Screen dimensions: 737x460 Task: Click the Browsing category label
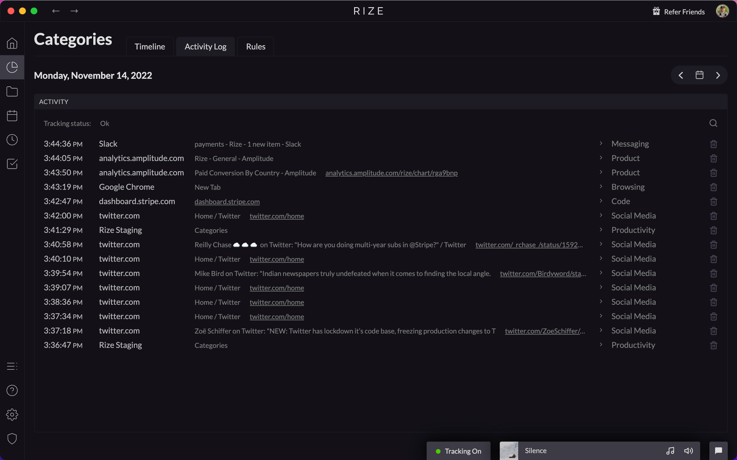(628, 187)
